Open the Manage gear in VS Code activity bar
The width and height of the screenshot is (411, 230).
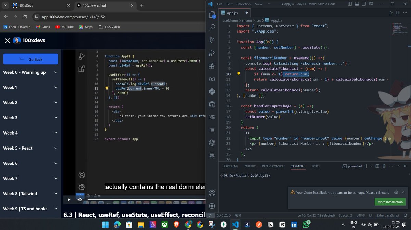click(x=212, y=206)
